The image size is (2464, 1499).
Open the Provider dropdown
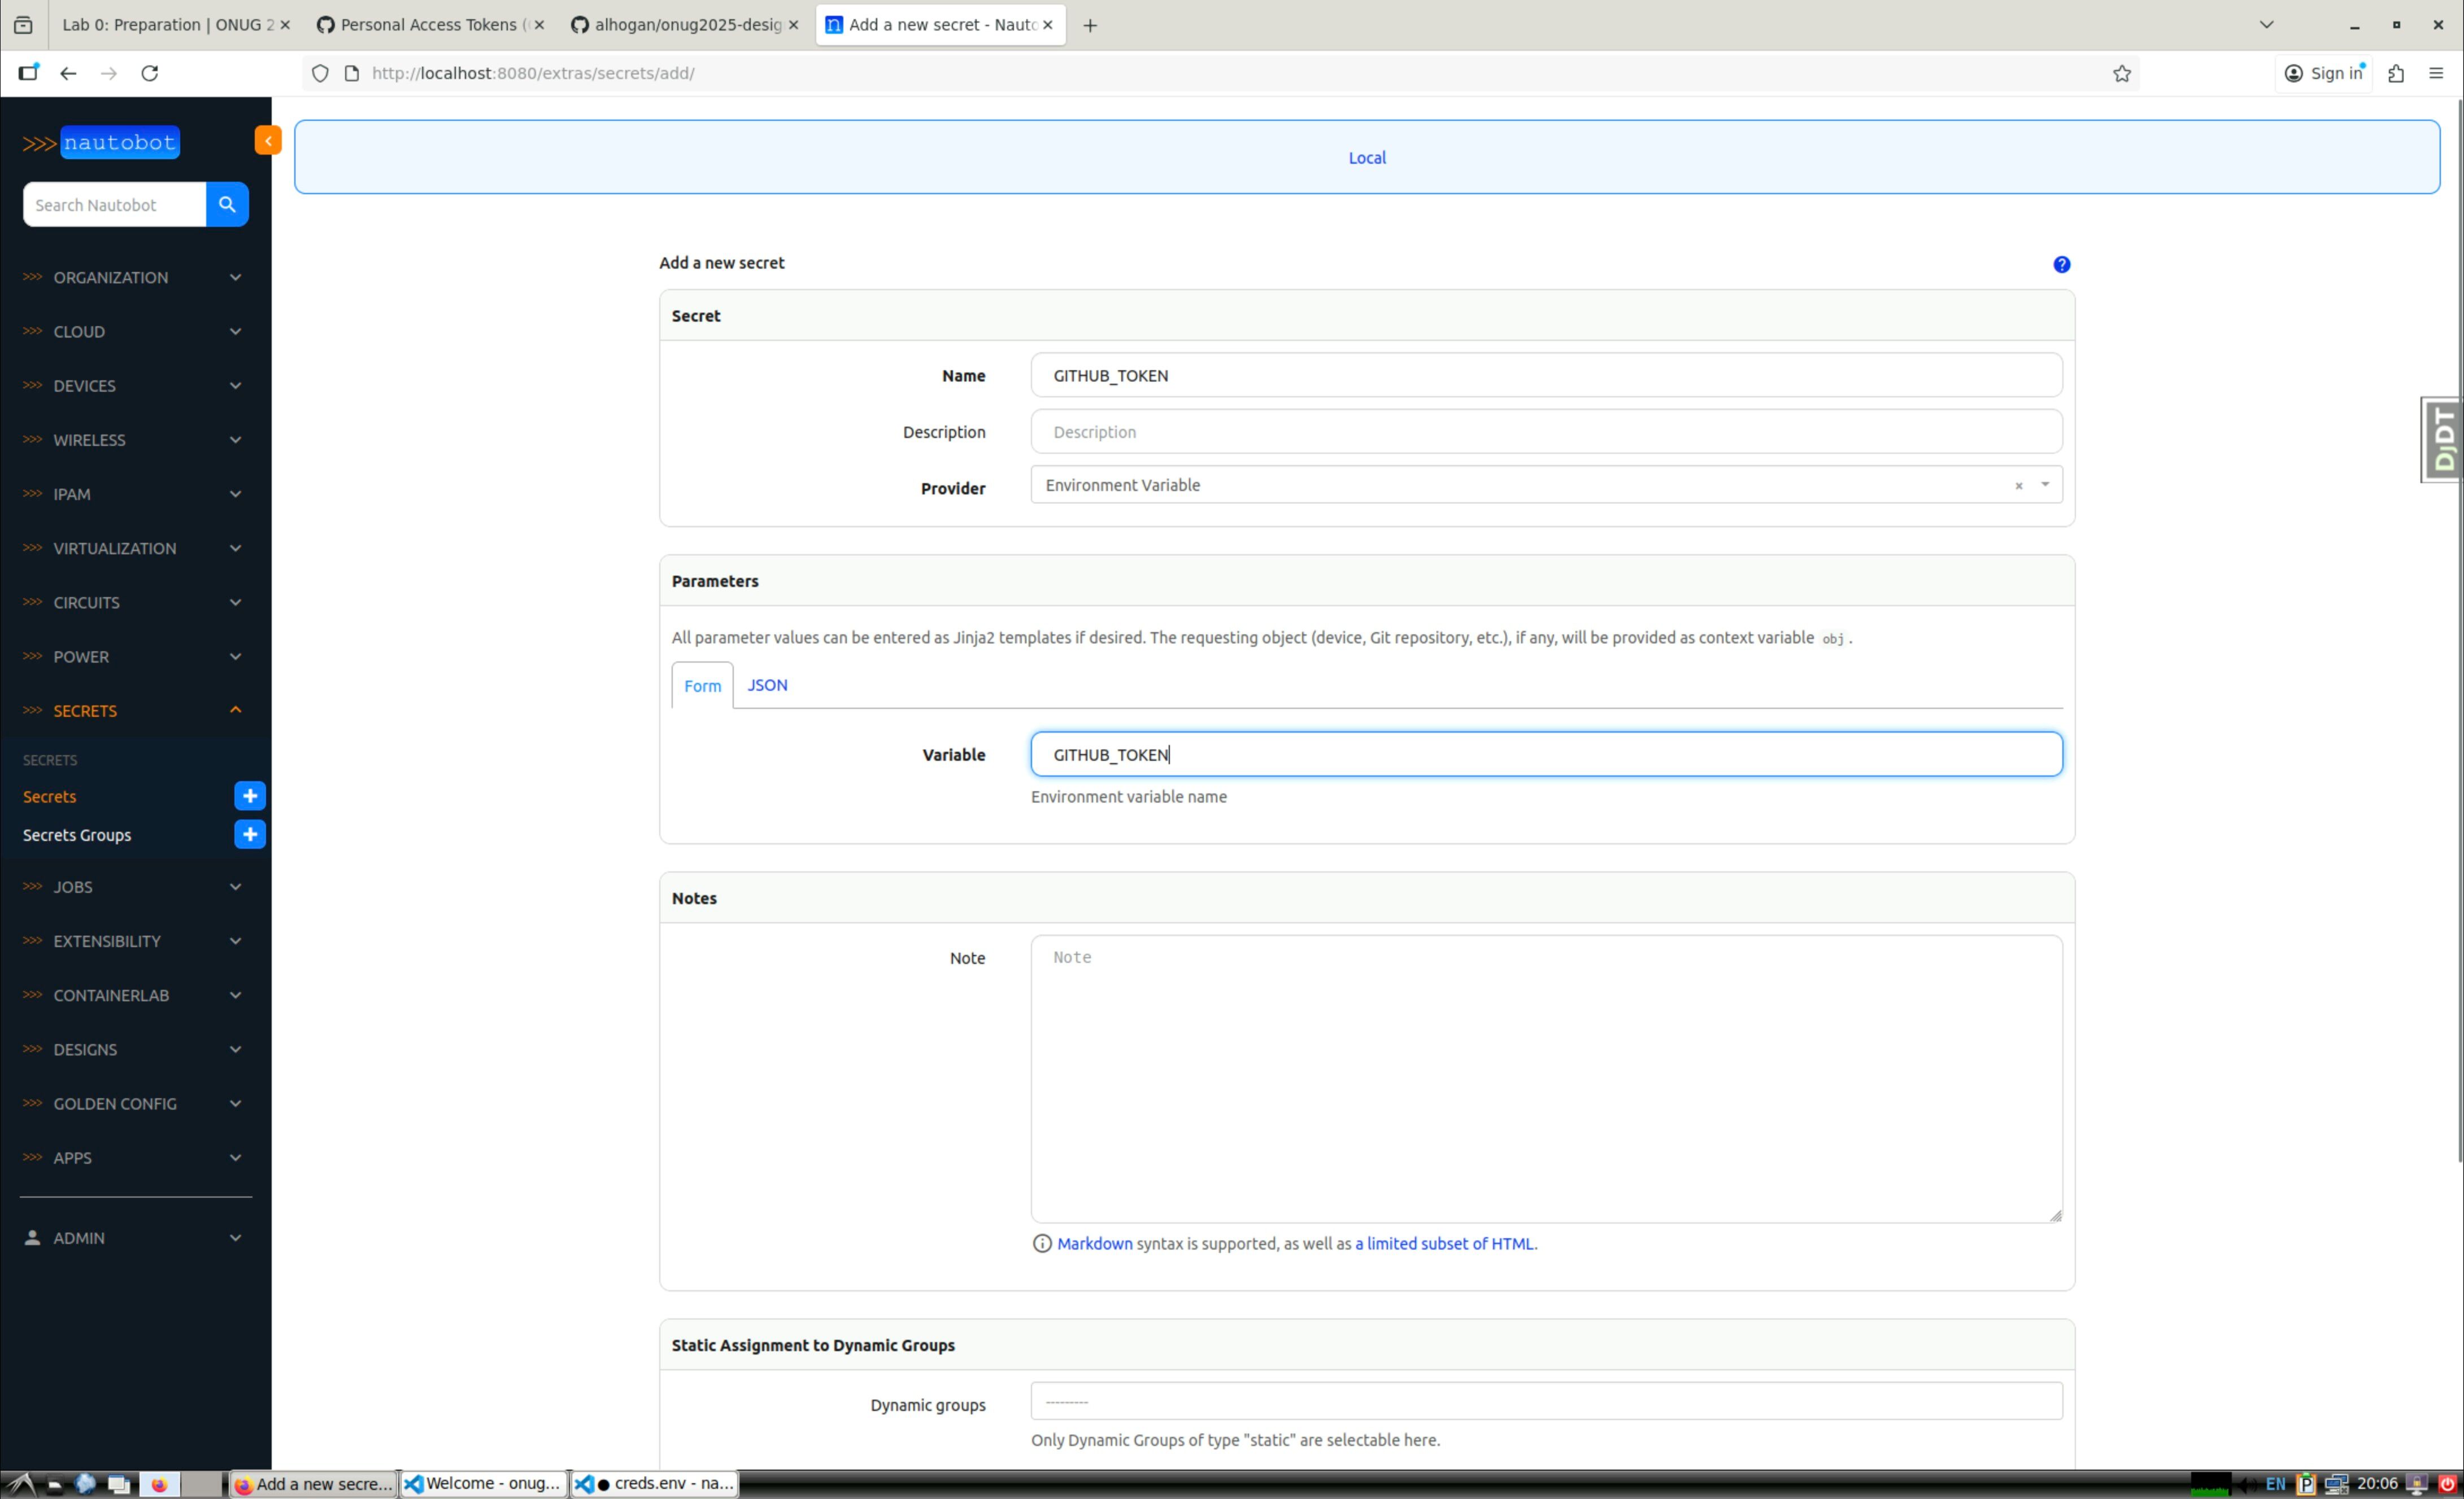click(x=2044, y=485)
